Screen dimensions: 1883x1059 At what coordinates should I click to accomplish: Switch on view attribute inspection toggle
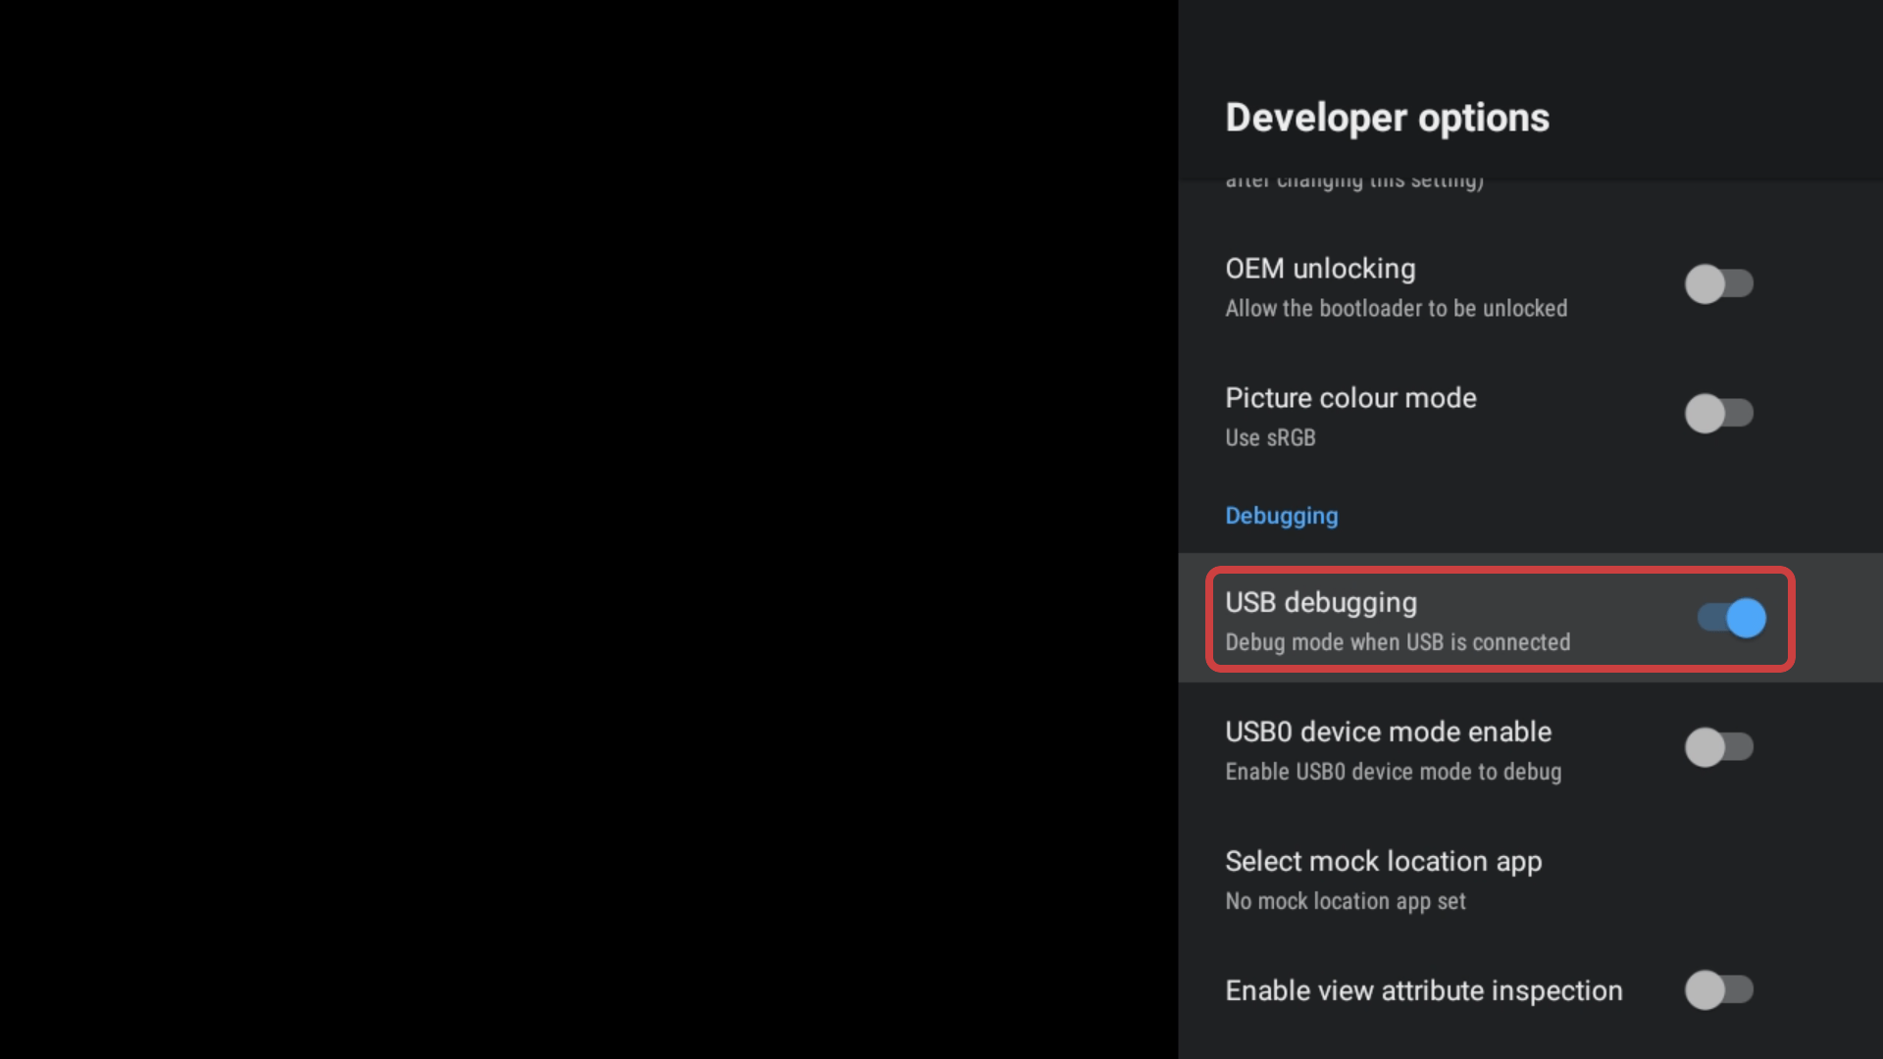(x=1718, y=990)
